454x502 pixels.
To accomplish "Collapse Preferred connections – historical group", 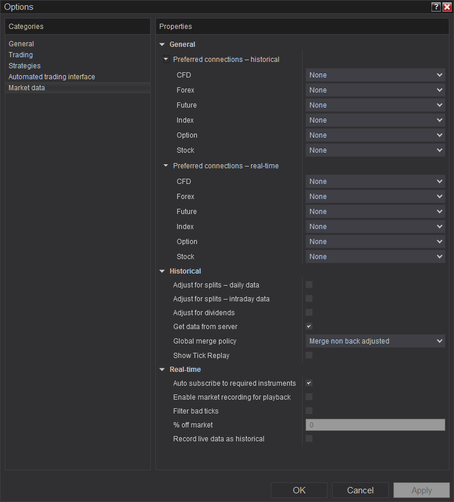I will click(166, 59).
